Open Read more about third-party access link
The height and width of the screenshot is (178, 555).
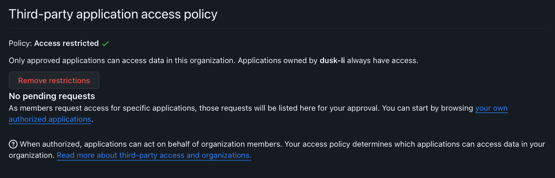click(154, 155)
